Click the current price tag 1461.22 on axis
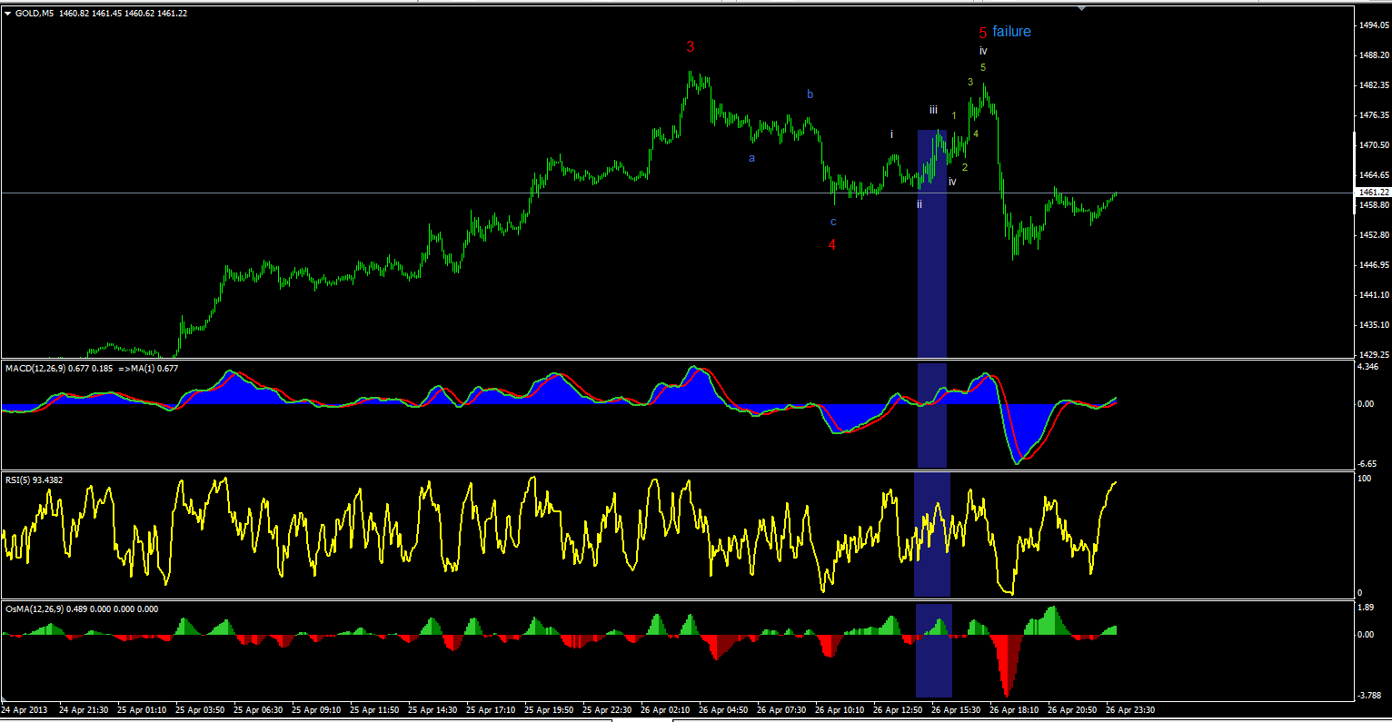Screen dimensions: 1392x722 tap(1373, 193)
